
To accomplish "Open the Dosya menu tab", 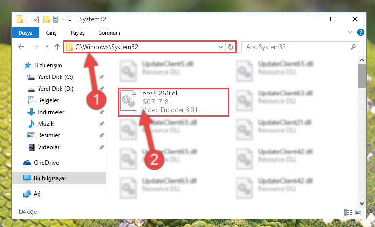I will pyautogui.click(x=25, y=33).
